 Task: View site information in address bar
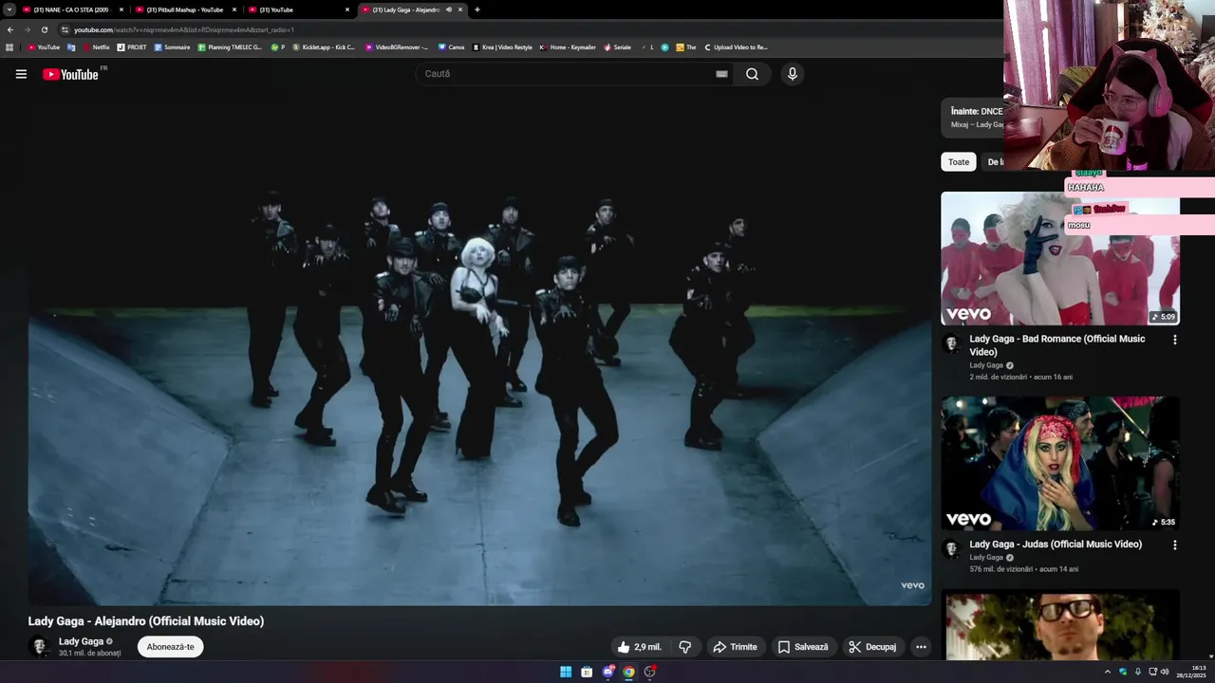(x=65, y=29)
